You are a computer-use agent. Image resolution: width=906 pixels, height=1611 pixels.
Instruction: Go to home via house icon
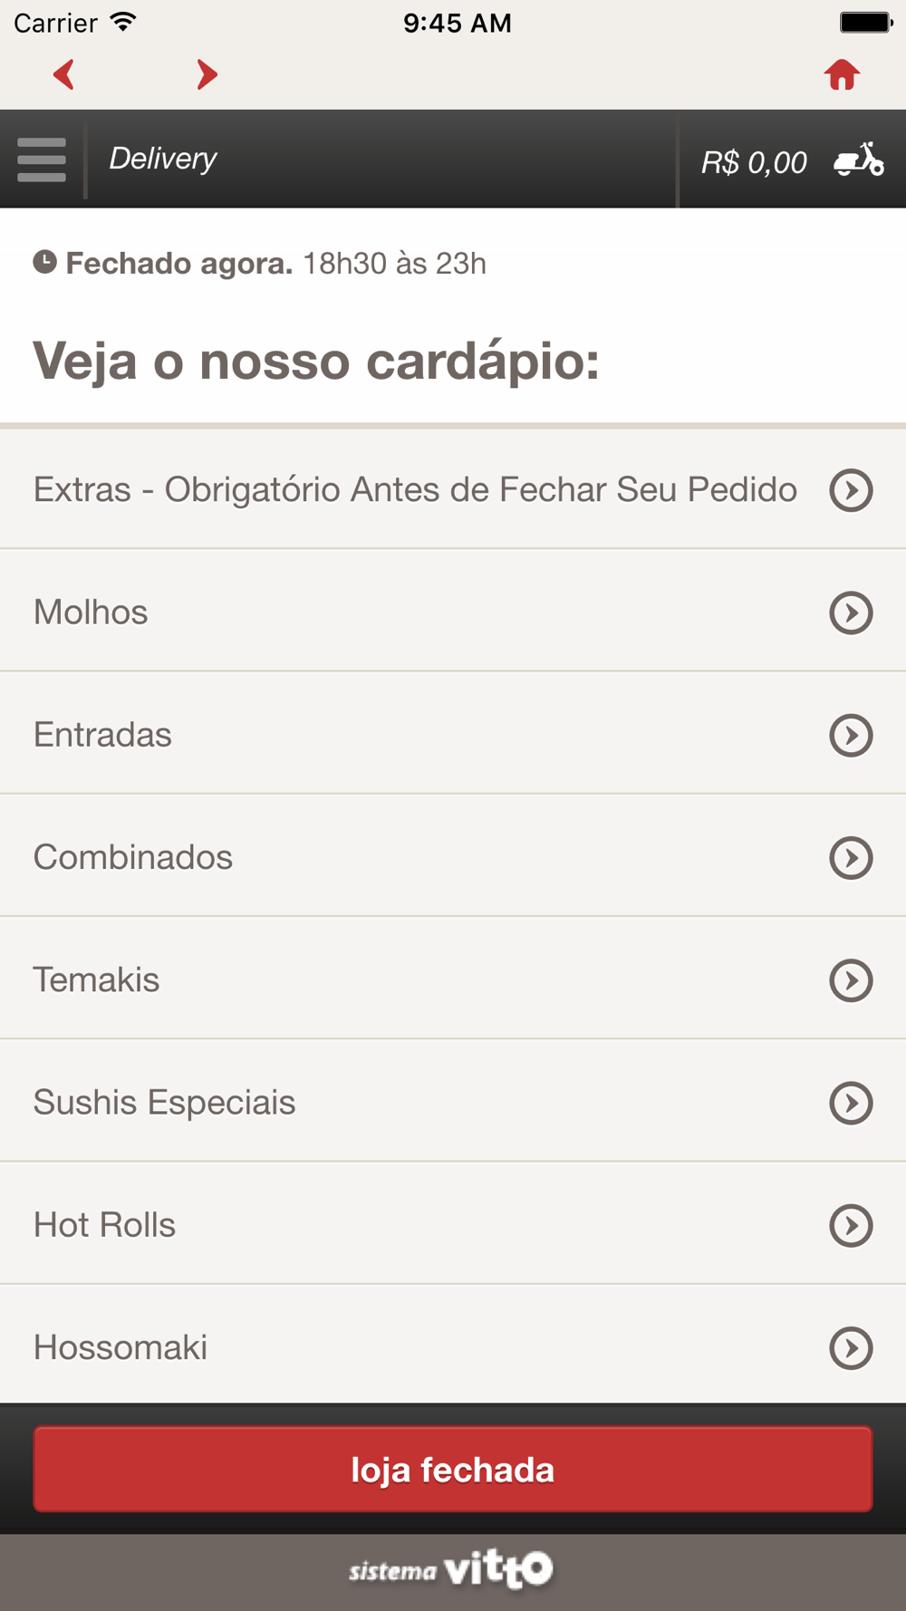(842, 75)
